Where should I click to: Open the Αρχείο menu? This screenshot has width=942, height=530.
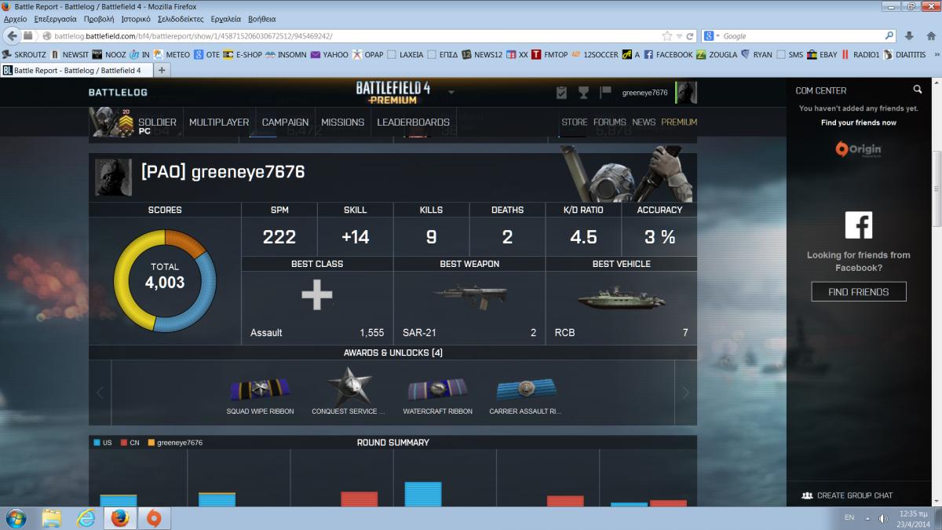click(16, 18)
